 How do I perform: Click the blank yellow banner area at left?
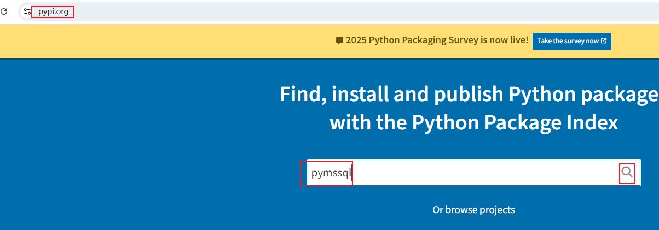[x=137, y=40]
